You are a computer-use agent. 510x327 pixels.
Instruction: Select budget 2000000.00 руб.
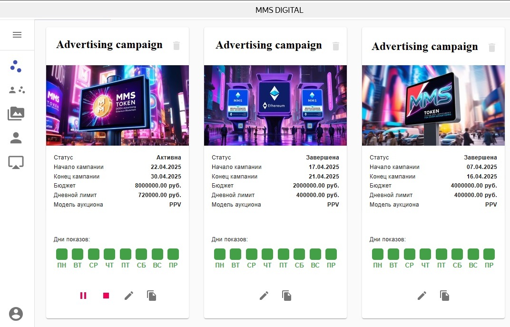coord(316,186)
